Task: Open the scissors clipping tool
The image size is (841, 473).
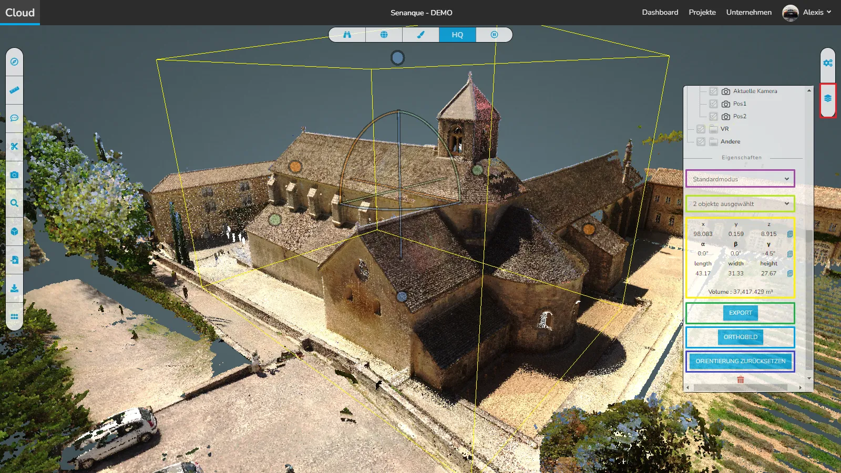Action: click(x=14, y=147)
